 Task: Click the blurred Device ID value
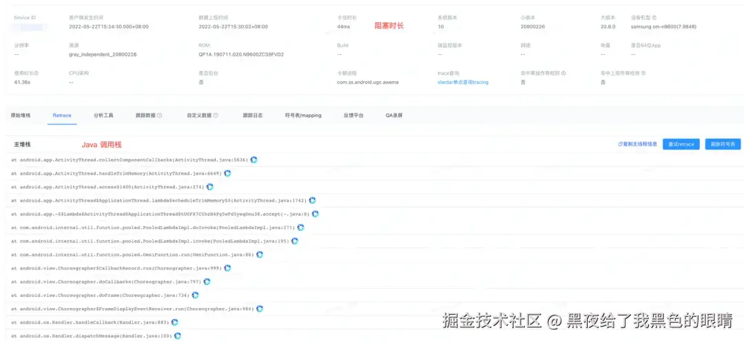point(30,27)
